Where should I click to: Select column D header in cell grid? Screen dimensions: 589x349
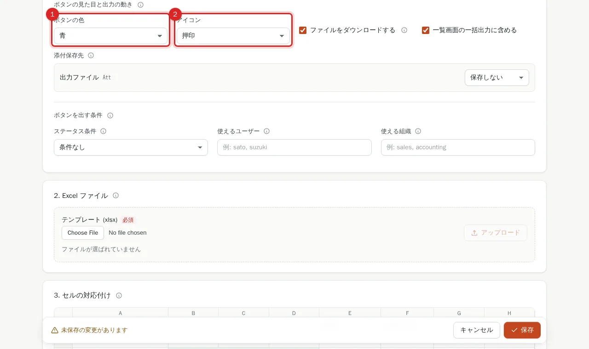tap(294, 313)
